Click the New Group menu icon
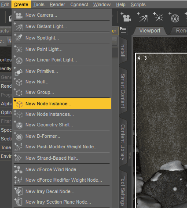The height and width of the screenshot is (208, 187). tap(18, 92)
